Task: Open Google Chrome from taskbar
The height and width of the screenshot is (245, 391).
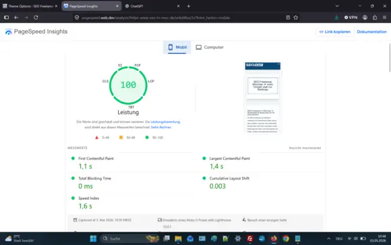Action: (x=286, y=238)
